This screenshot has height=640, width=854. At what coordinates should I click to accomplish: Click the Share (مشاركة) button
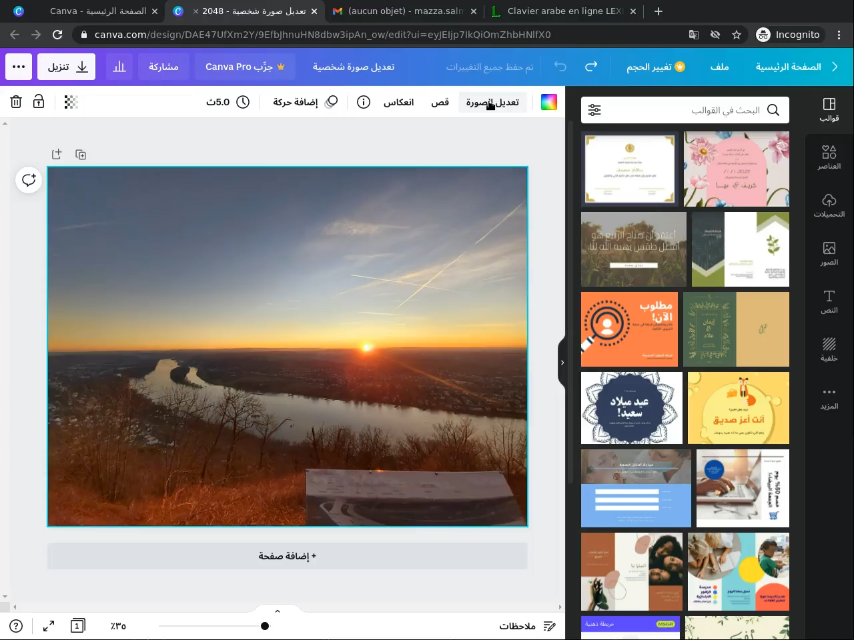point(163,67)
